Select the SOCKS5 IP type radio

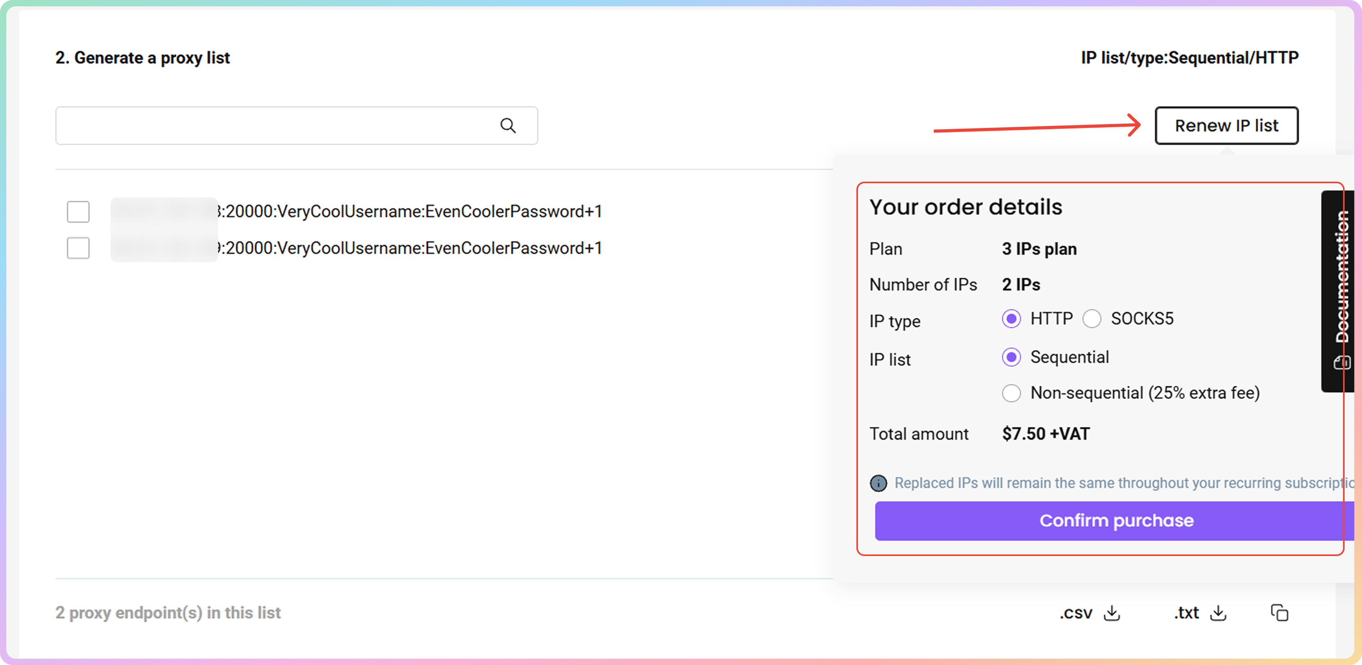point(1092,319)
